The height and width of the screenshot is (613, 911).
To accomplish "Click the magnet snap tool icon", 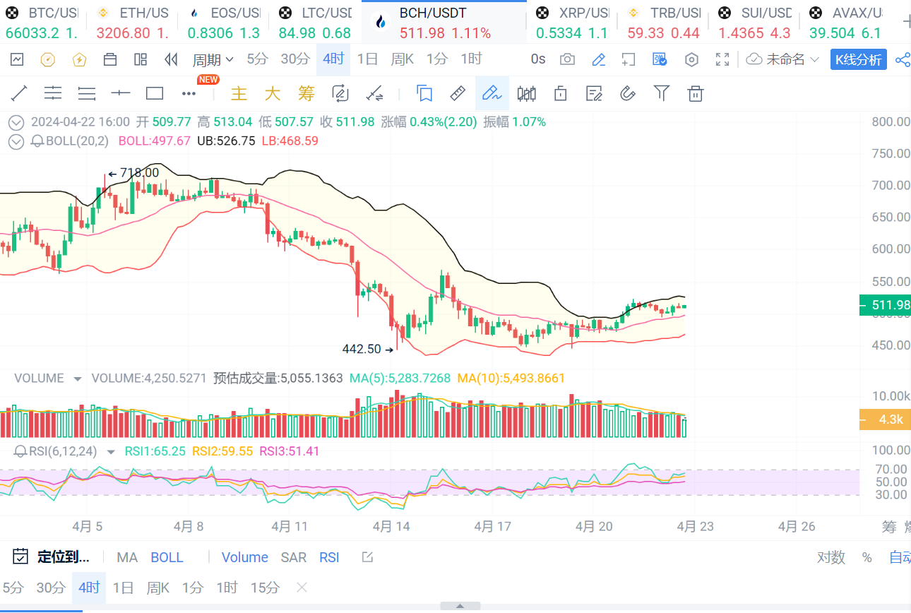I will click(627, 93).
